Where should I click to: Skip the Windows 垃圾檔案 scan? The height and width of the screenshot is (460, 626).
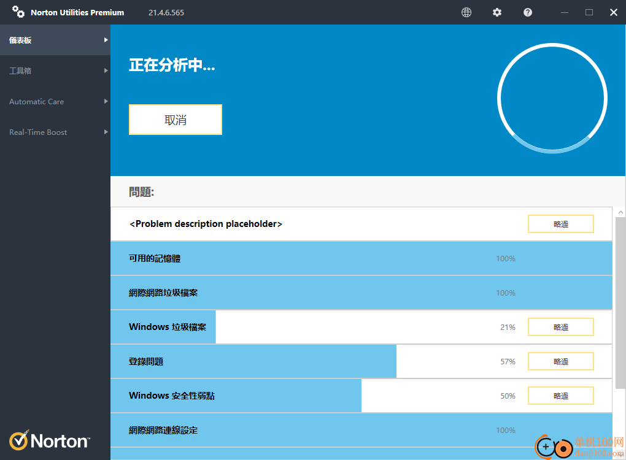click(560, 327)
